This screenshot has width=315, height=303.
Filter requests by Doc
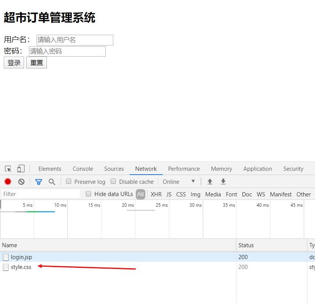click(x=247, y=194)
